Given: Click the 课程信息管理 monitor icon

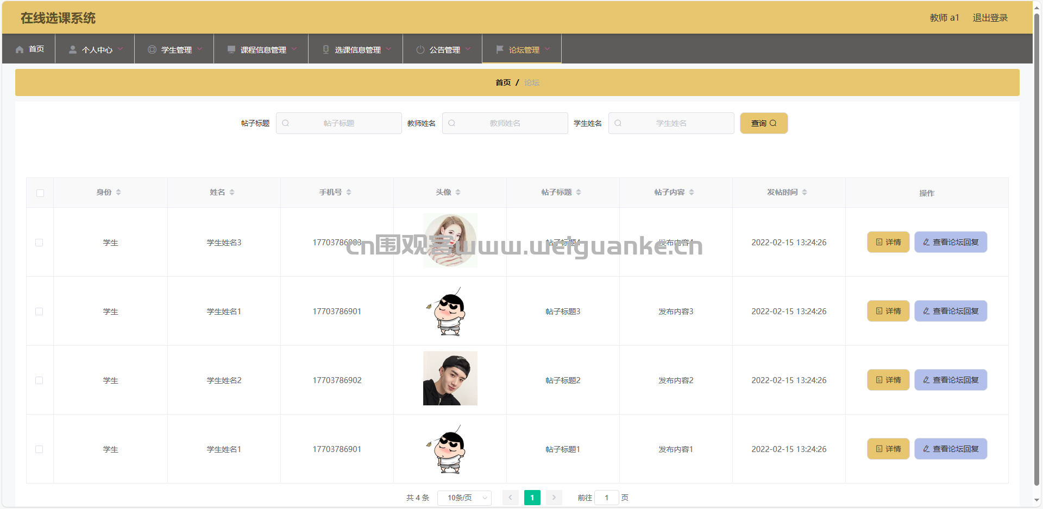Looking at the screenshot, I should pyautogui.click(x=231, y=49).
